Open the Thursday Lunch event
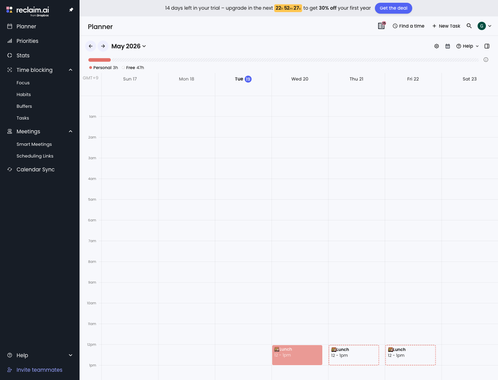The width and height of the screenshot is (498, 380). click(x=354, y=355)
